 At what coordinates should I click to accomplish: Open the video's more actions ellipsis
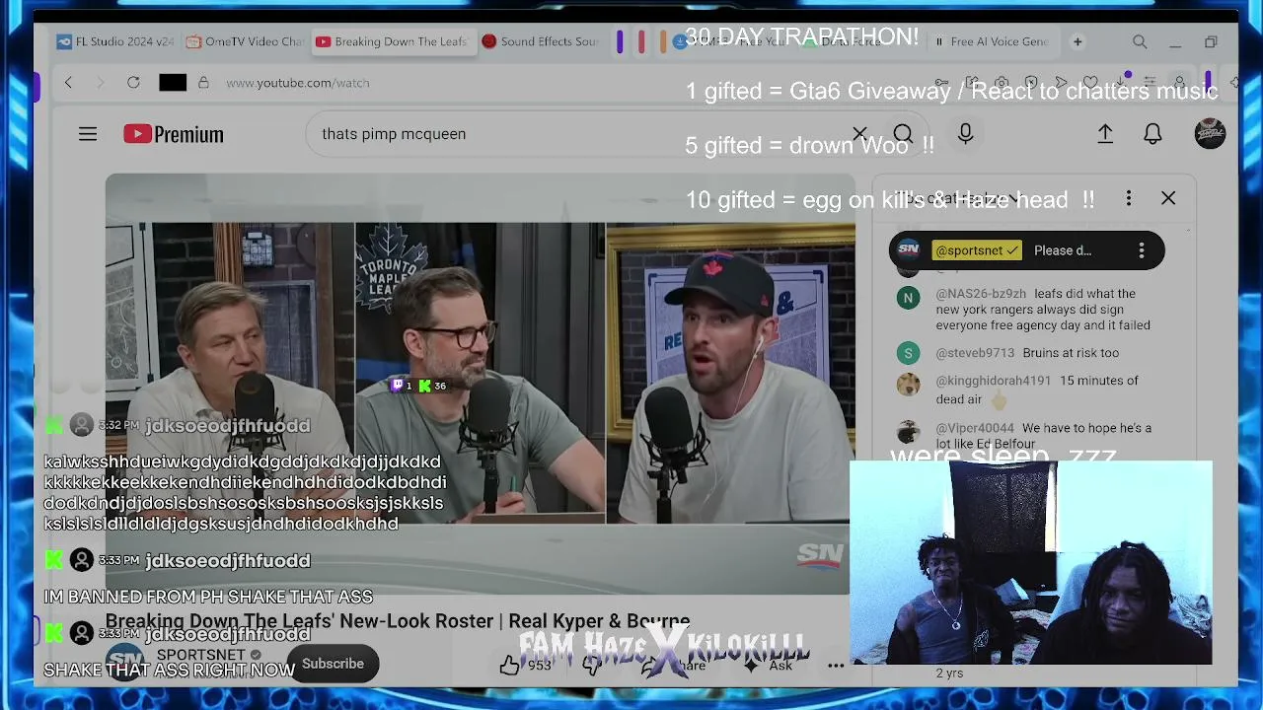coord(836,665)
